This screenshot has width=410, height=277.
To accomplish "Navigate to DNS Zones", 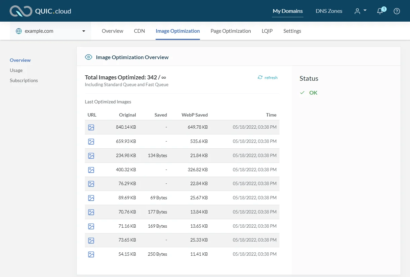I will 328,11.
